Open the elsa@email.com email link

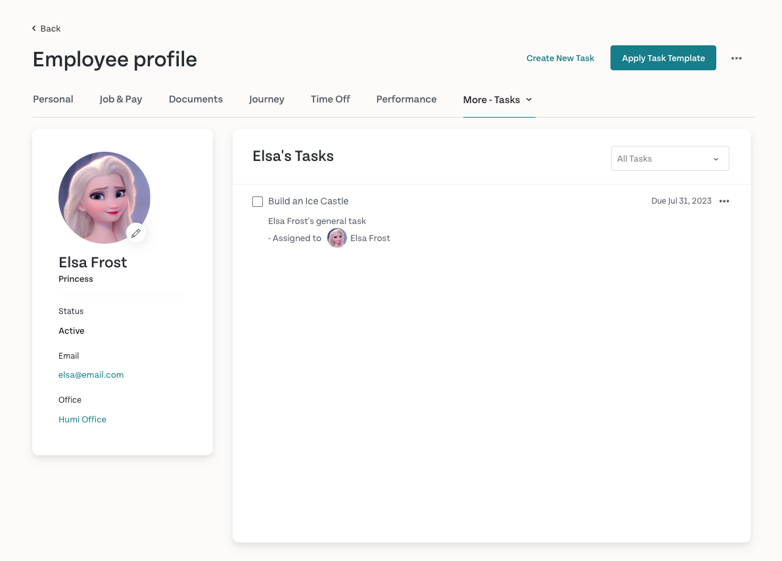click(91, 374)
